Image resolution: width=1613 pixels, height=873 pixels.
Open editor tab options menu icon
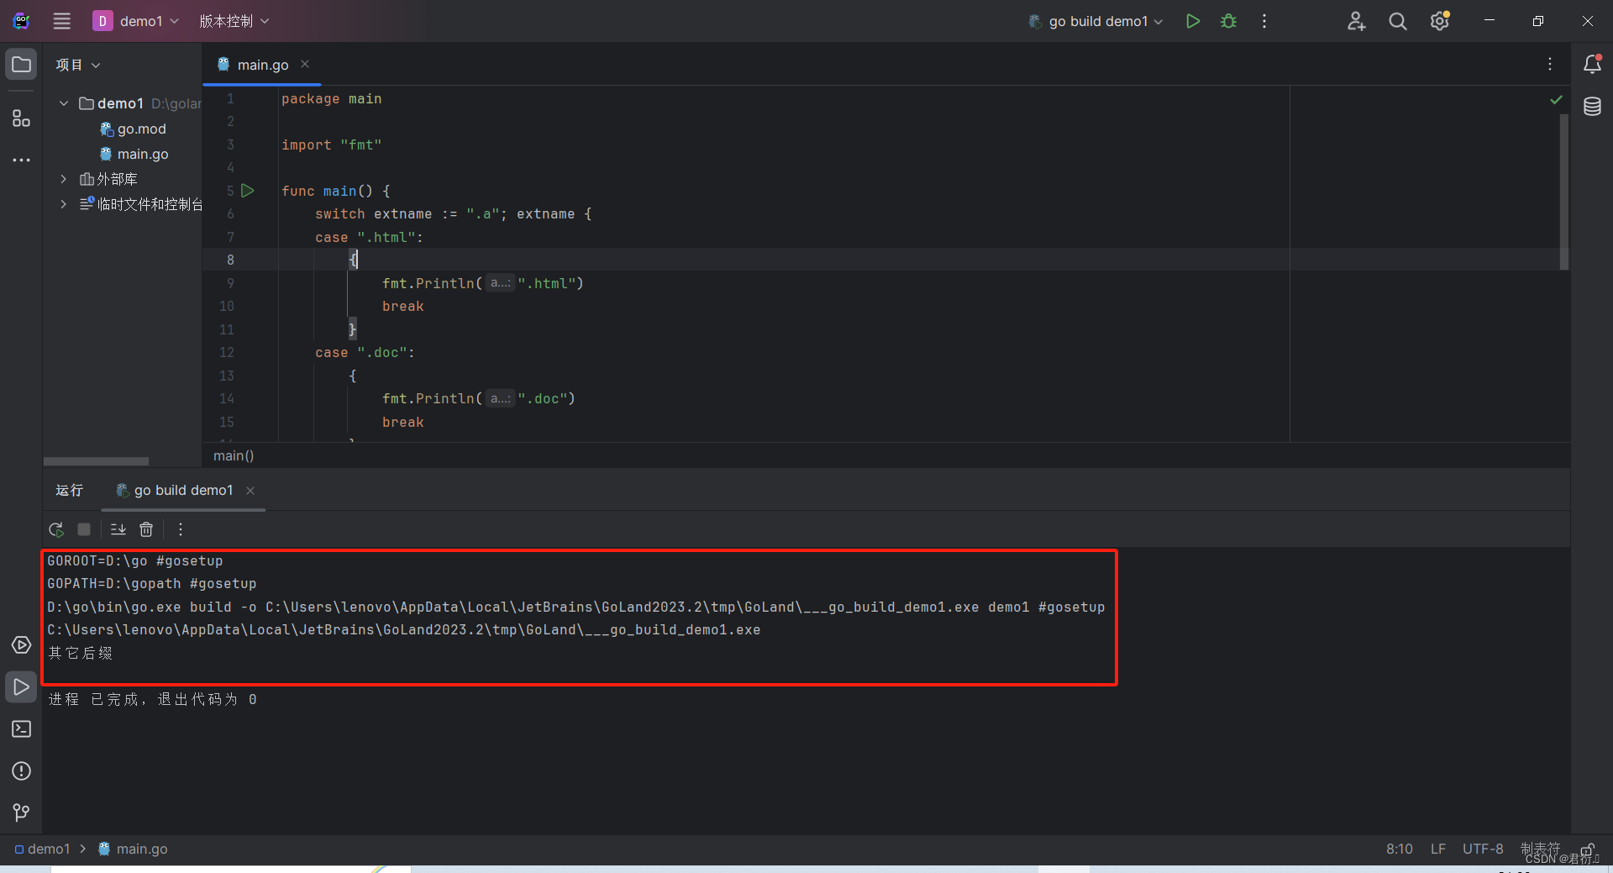[x=1550, y=65]
